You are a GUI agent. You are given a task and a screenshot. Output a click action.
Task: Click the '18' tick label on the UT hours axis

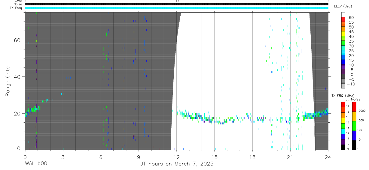tap(252, 157)
